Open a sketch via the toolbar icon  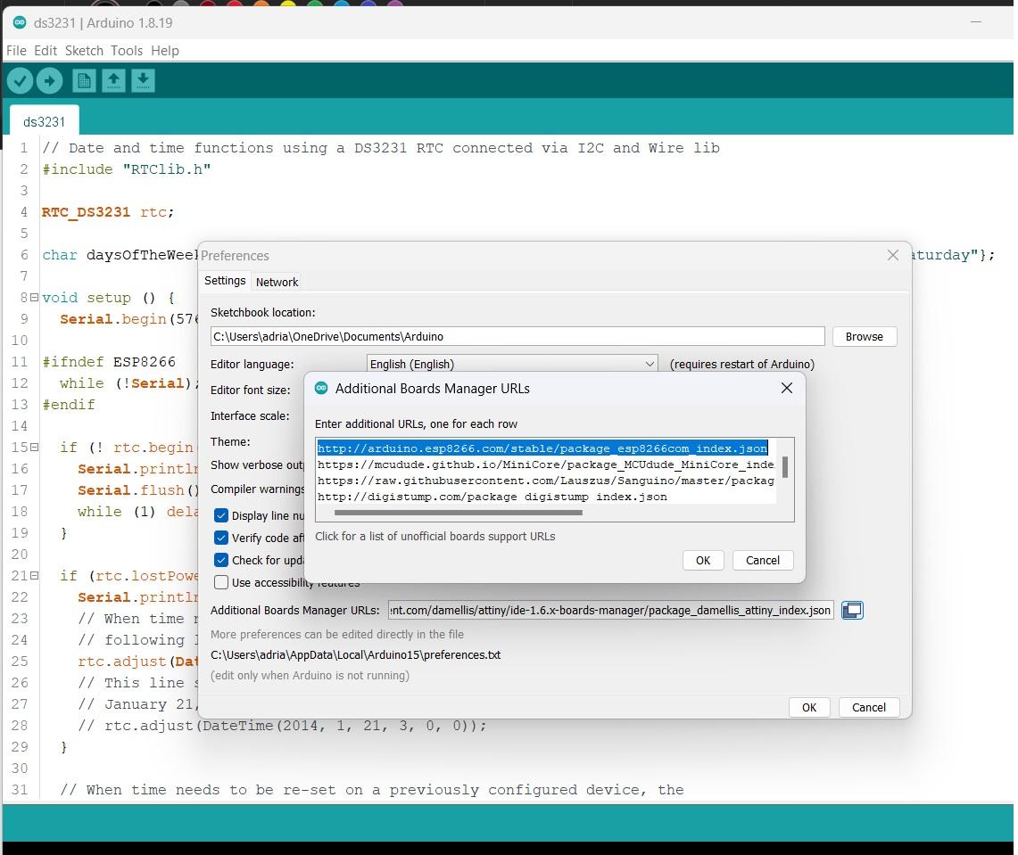112,80
